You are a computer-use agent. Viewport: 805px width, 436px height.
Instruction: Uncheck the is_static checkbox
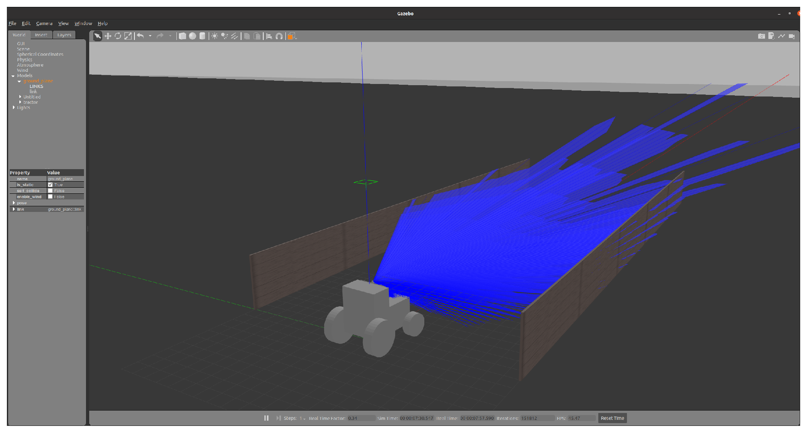click(x=50, y=185)
